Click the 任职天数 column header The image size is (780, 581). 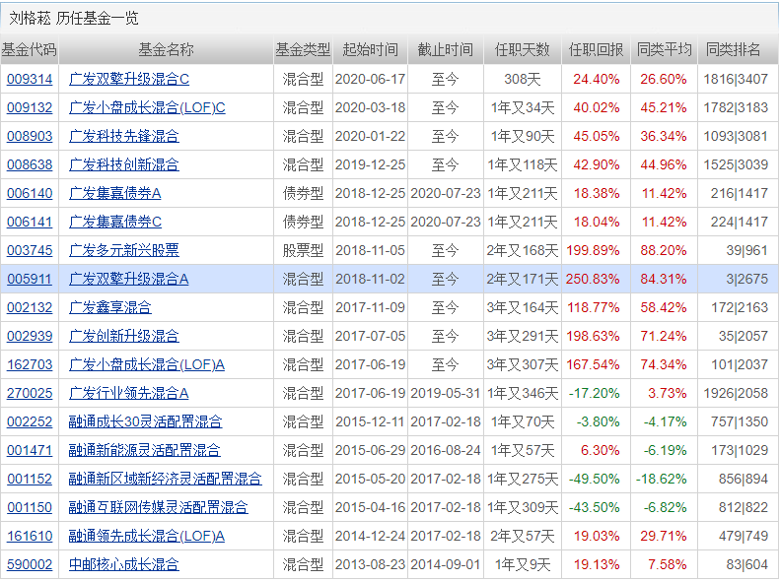point(522,49)
